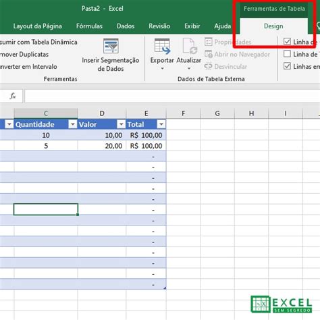Open filter dropdown left of Quantidade header
The height and width of the screenshot is (320, 320).
(9, 124)
